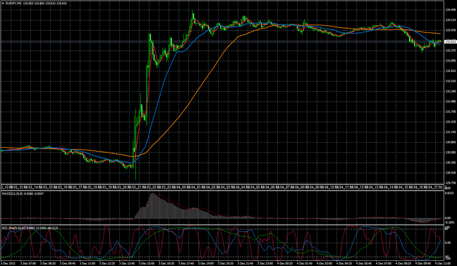Click the 131.700 price axis label

click(450, 111)
